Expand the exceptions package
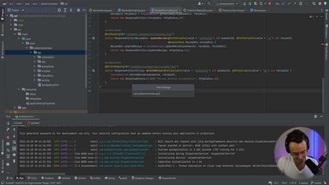 tap(34, 66)
